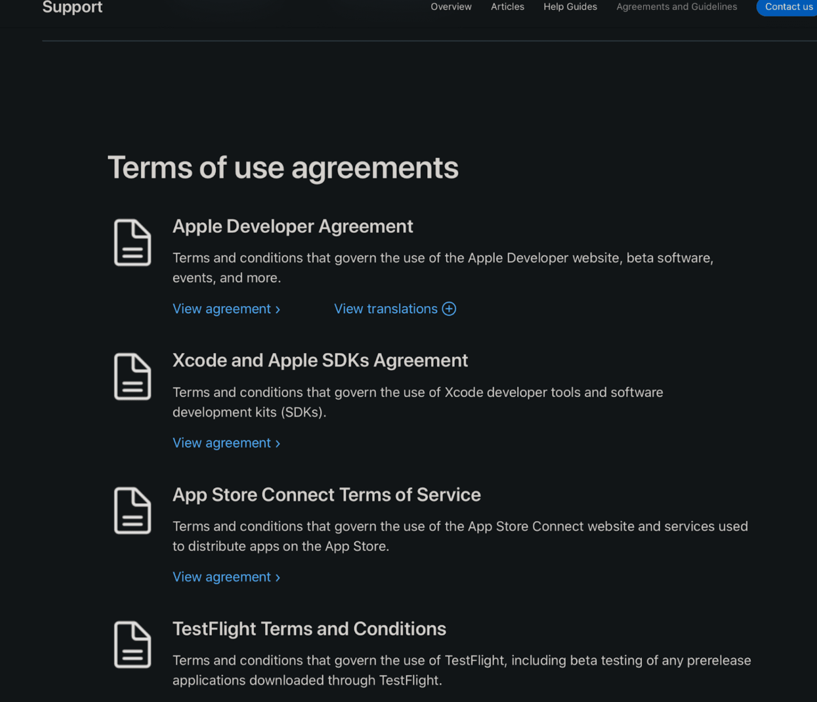Screen dimensions: 817x702
Task: Click the TestFlight Terms and Conditions heading
Action: (x=309, y=629)
